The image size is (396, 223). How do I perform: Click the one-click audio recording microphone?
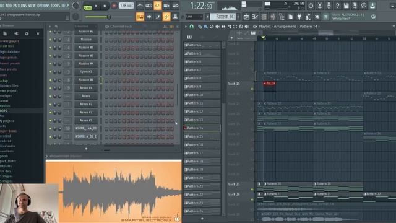(x=329, y=6)
